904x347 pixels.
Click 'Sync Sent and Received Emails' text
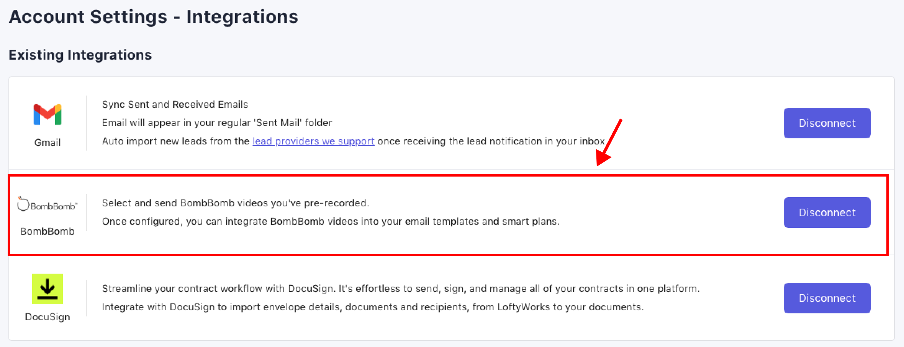(175, 104)
